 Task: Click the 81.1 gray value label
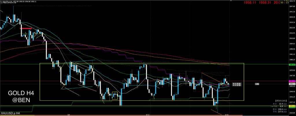coord(257,84)
